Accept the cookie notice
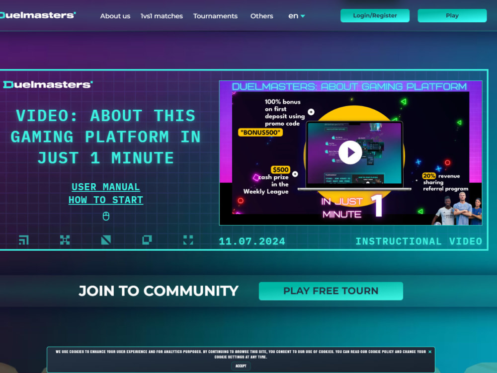The image size is (497, 373). 241,366
